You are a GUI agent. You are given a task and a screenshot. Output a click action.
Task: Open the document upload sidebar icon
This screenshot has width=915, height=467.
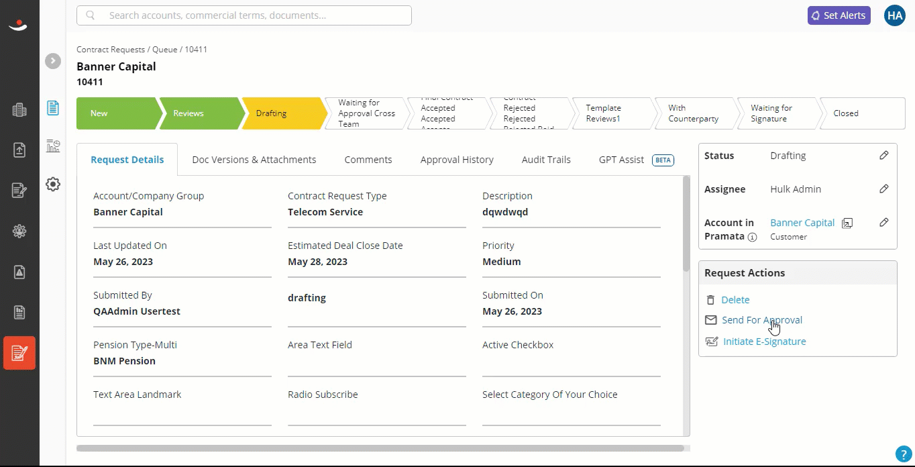coord(19,150)
